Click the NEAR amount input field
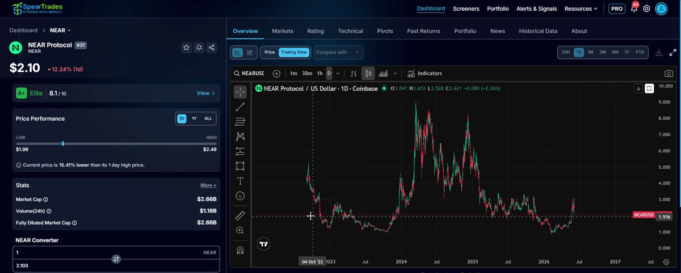The image size is (681, 273). (116, 253)
